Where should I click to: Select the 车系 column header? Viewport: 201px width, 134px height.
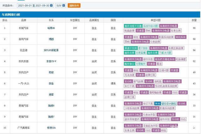click(x=51, y=20)
